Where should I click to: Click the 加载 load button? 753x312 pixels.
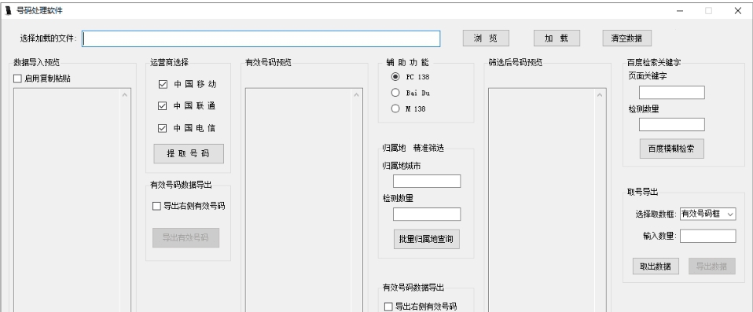[556, 39]
